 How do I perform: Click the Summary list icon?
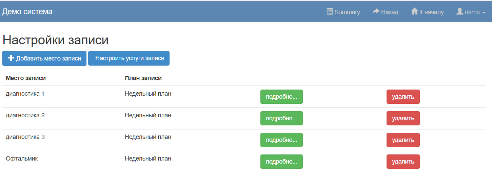pos(330,11)
